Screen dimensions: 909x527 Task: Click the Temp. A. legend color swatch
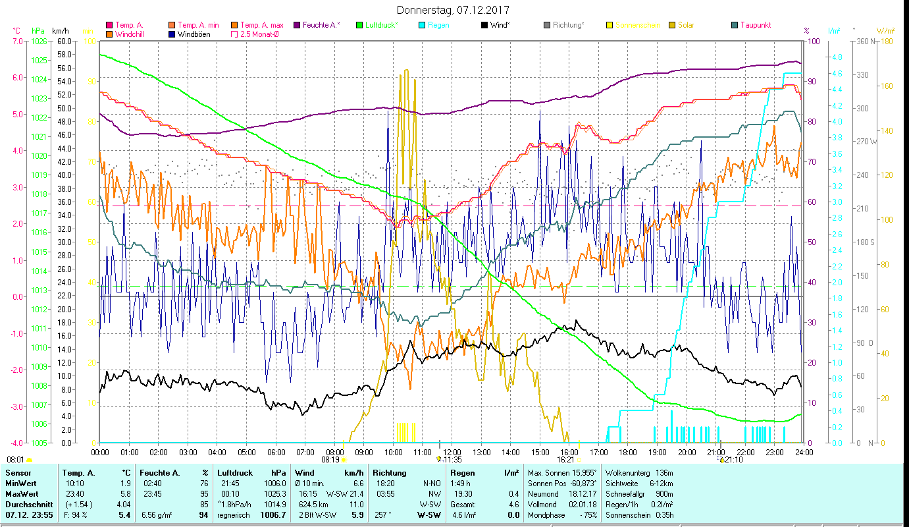(x=109, y=25)
